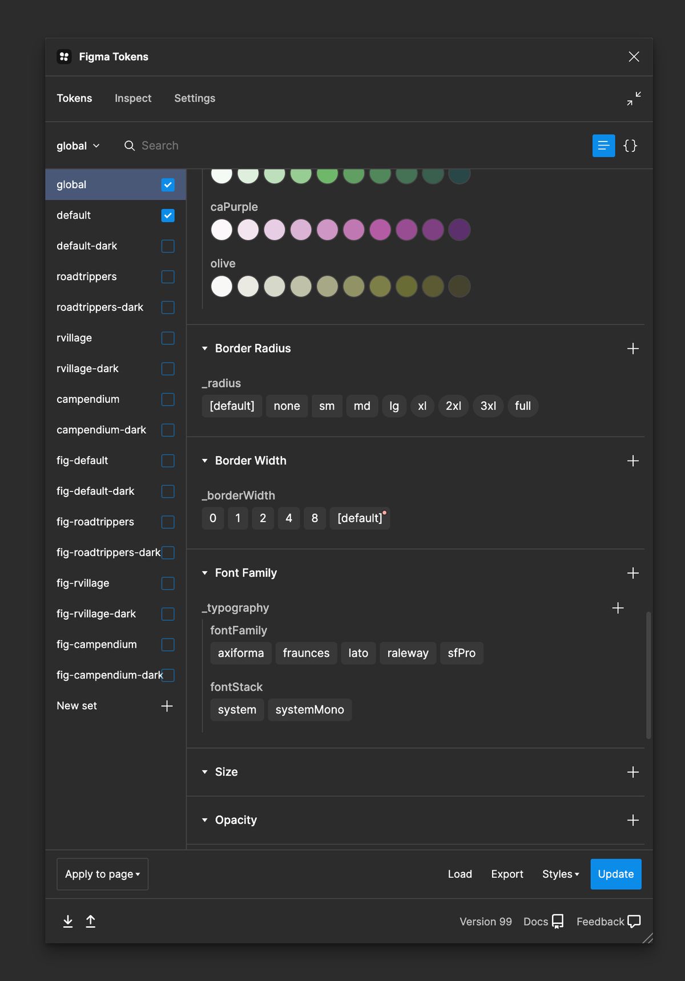Click the darkest caPurple color swatch
685x981 pixels.
point(460,230)
